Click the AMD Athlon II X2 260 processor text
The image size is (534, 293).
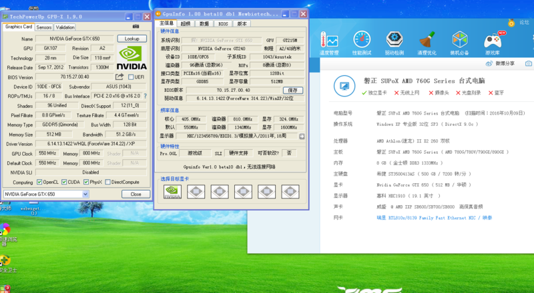(413, 141)
